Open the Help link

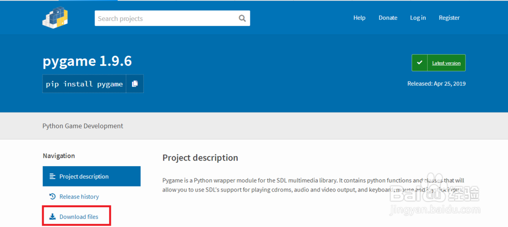(x=359, y=18)
